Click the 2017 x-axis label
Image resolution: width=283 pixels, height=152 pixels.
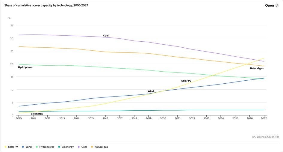click(x=120, y=118)
